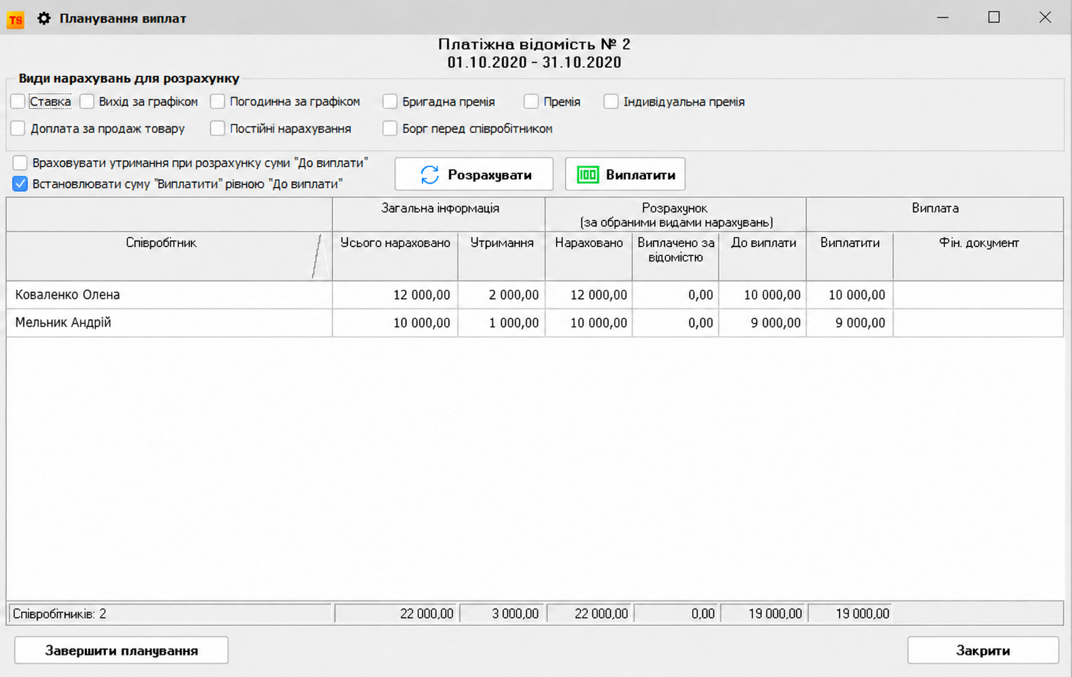Click Виплатити cell value 10 000,00
The width and height of the screenshot is (1072, 677).
850,295
